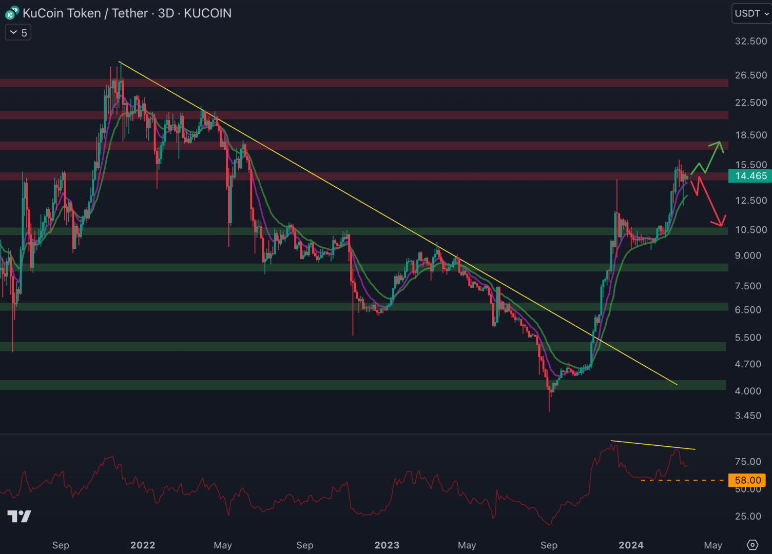Select the lowest green support zone
This screenshot has height=554, width=772.
pyautogui.click(x=359, y=385)
